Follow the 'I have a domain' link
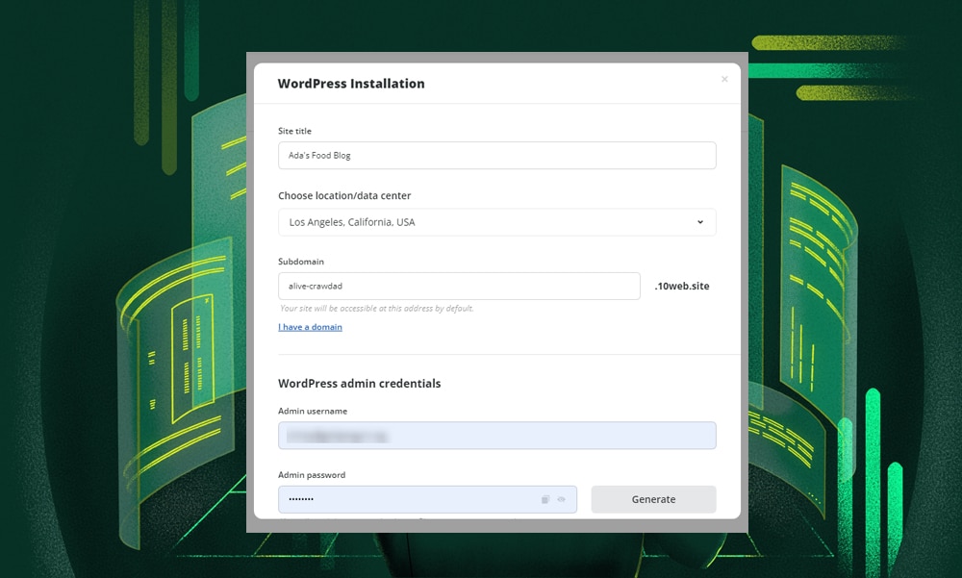Viewport: 962px width, 578px height. tap(310, 327)
